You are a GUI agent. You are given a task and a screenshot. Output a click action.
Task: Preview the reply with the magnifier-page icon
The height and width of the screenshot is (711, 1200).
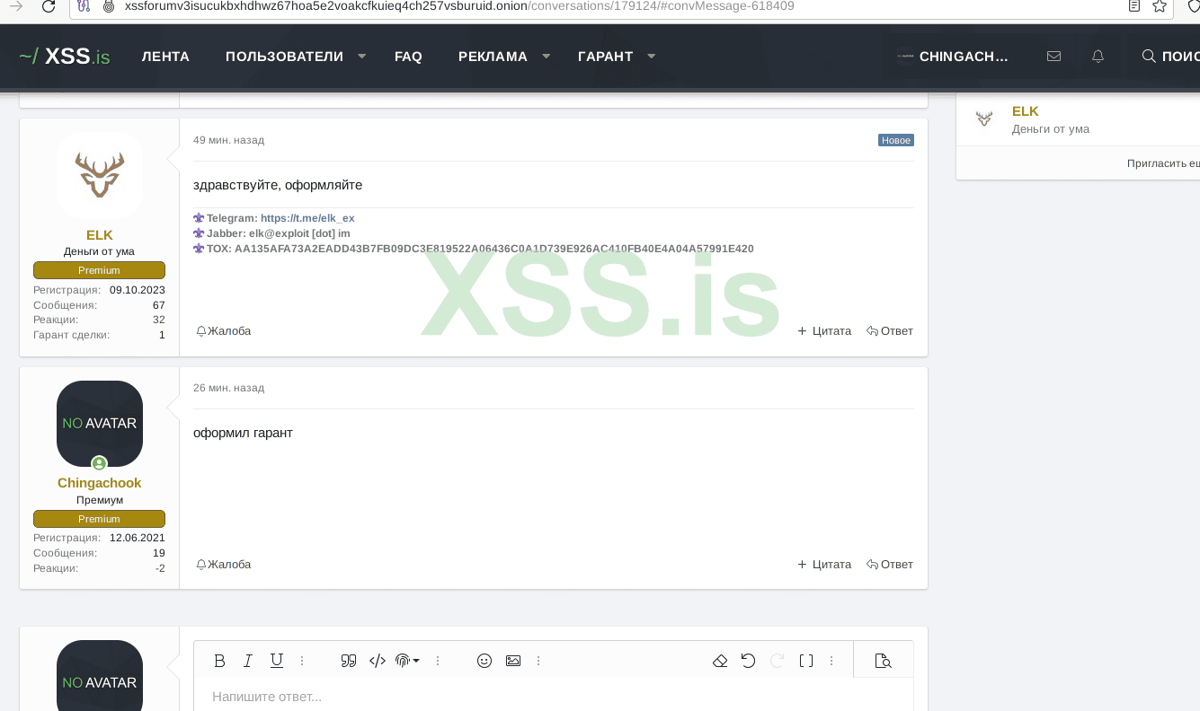(883, 661)
